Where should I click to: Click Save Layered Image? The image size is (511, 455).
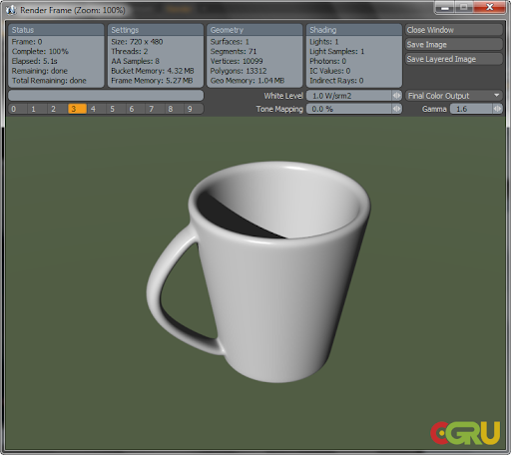coord(453,59)
